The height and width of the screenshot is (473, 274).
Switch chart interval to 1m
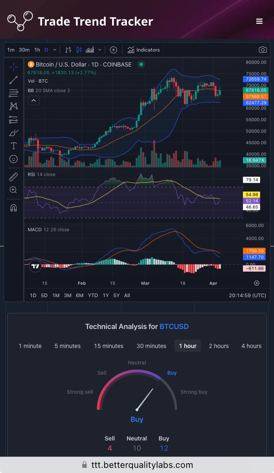point(11,50)
